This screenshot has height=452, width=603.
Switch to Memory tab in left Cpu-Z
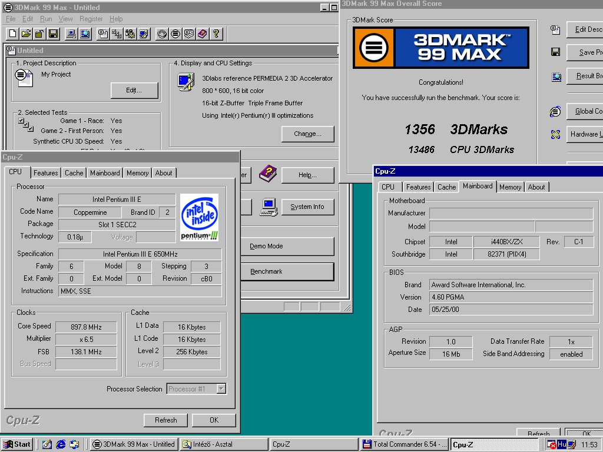coord(137,173)
